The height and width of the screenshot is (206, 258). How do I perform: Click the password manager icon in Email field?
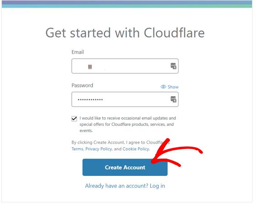[173, 66]
